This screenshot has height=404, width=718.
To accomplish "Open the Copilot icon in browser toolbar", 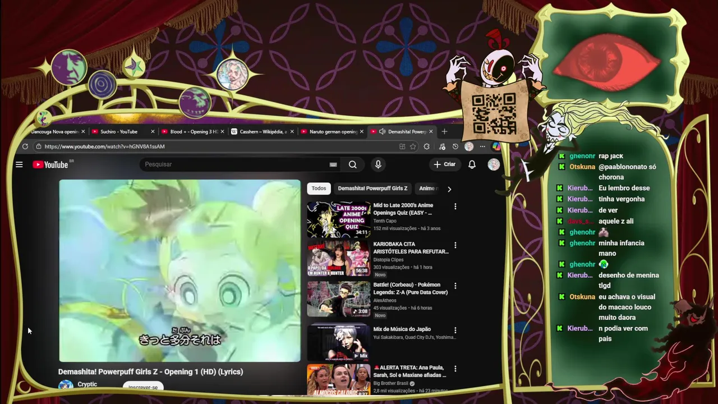I will 496,146.
